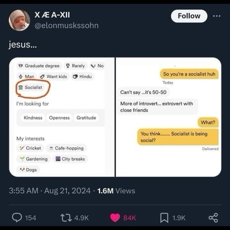
Task: Tap the Cricket interest chip
Action: point(30,148)
